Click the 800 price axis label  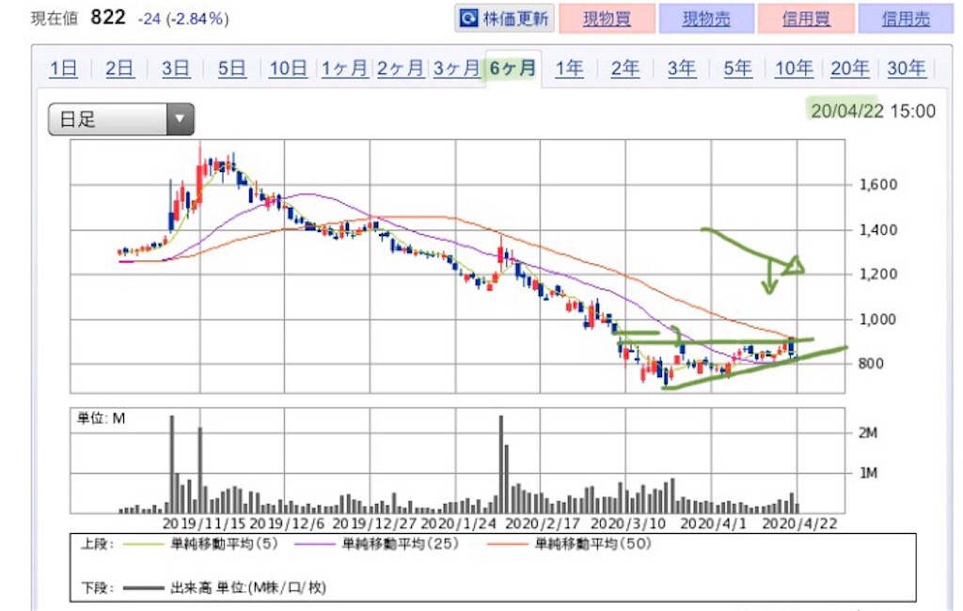click(x=871, y=364)
